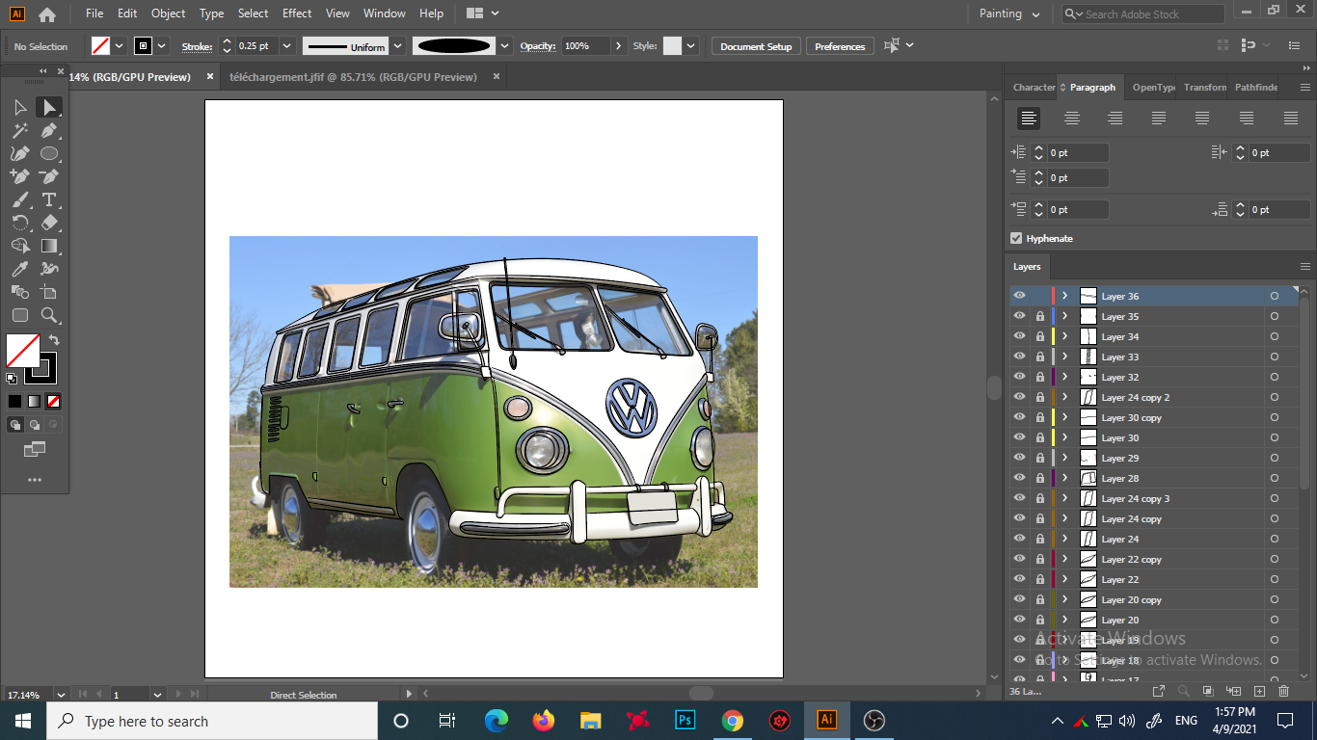Select the Type tool
The width and height of the screenshot is (1317, 740).
(x=49, y=199)
